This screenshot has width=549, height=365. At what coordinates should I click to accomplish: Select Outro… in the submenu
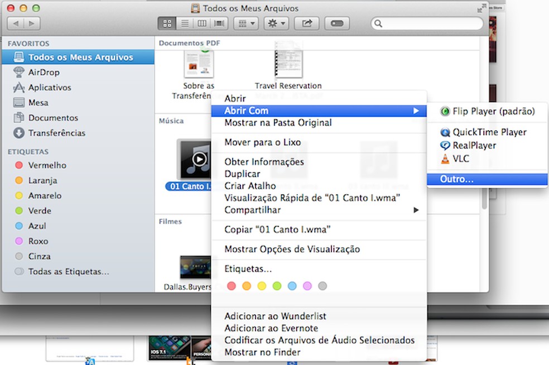[x=456, y=180]
